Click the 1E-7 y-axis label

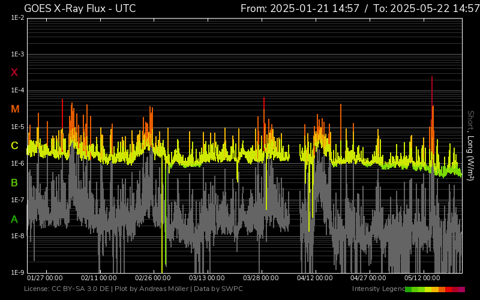tap(17, 200)
